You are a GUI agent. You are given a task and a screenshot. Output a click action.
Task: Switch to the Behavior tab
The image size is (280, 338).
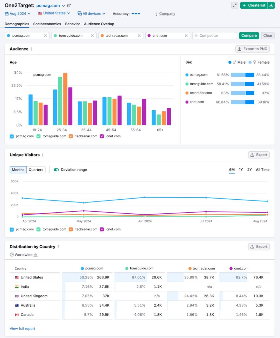[x=73, y=24]
